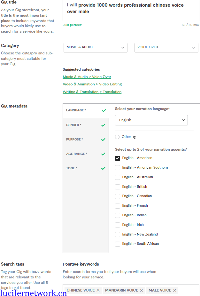Click the chevron in MUSIC & AUDIO dropdown
The height and width of the screenshot is (296, 200).
pos(123,48)
